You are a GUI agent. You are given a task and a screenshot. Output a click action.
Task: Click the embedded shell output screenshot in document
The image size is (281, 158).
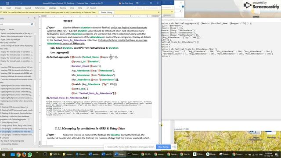99,109
